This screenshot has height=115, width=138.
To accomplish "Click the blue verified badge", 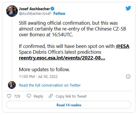I will pos(52,9).
